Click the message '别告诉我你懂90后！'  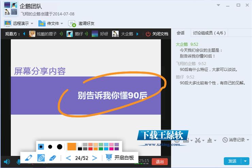[x=198, y=56]
